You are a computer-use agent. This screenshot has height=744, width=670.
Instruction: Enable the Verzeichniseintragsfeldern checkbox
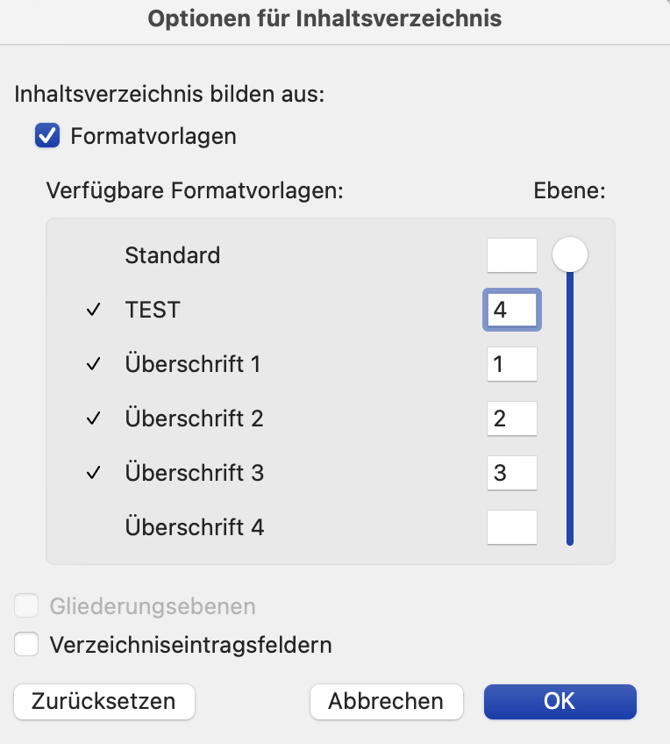(26, 644)
